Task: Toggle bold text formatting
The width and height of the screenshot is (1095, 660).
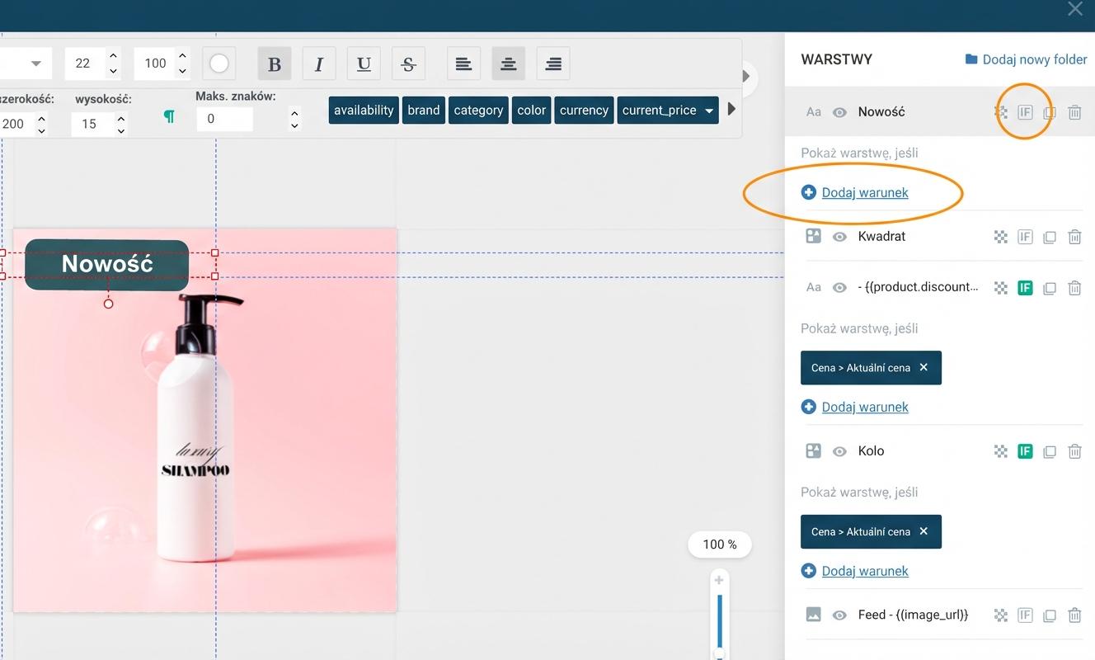Action: coord(275,64)
